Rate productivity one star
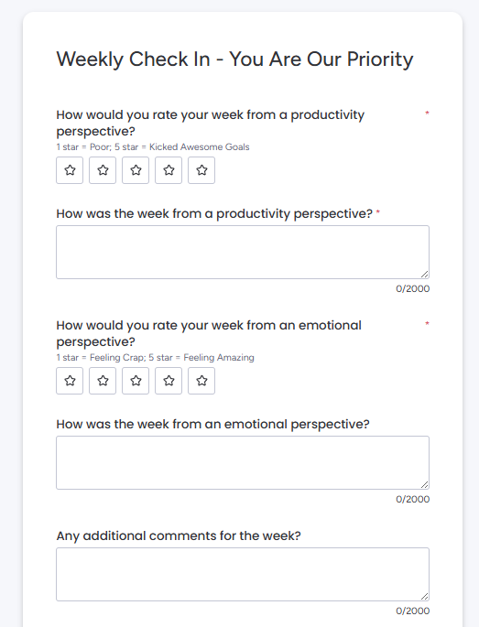Image resolution: width=479 pixels, height=627 pixels. [70, 170]
